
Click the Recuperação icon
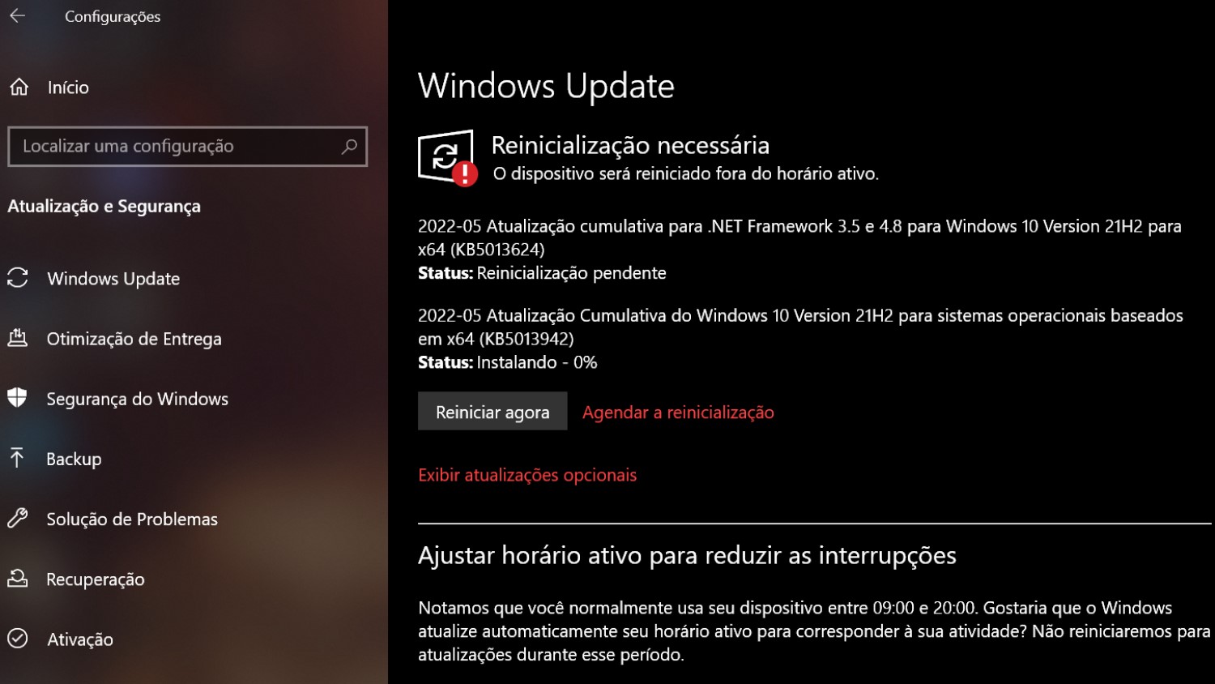(x=18, y=579)
